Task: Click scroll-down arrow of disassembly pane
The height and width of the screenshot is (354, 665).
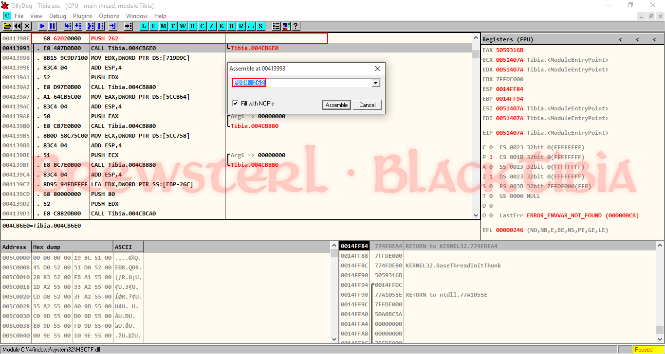Action: 476,215
